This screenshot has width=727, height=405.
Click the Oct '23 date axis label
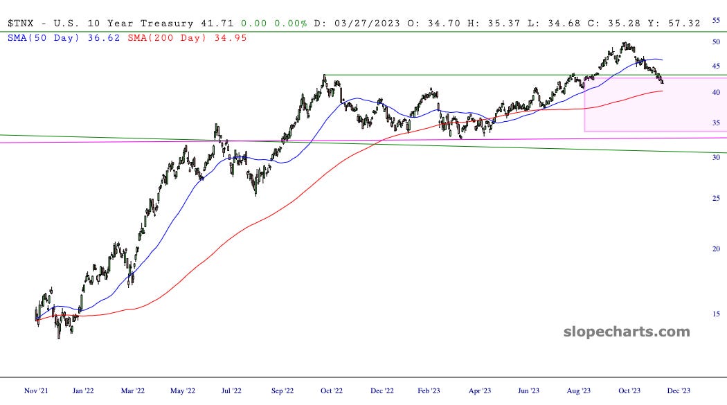(x=629, y=390)
